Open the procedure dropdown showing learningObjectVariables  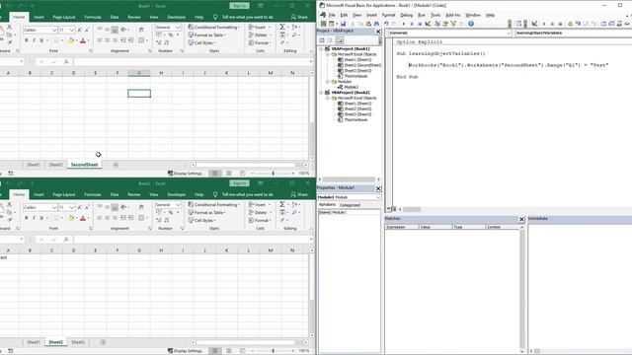(574, 33)
